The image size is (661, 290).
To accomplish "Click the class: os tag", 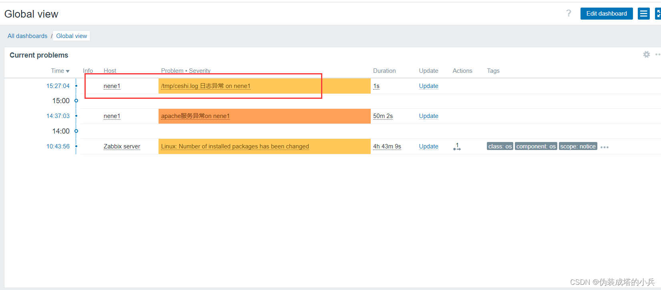I will [x=500, y=146].
